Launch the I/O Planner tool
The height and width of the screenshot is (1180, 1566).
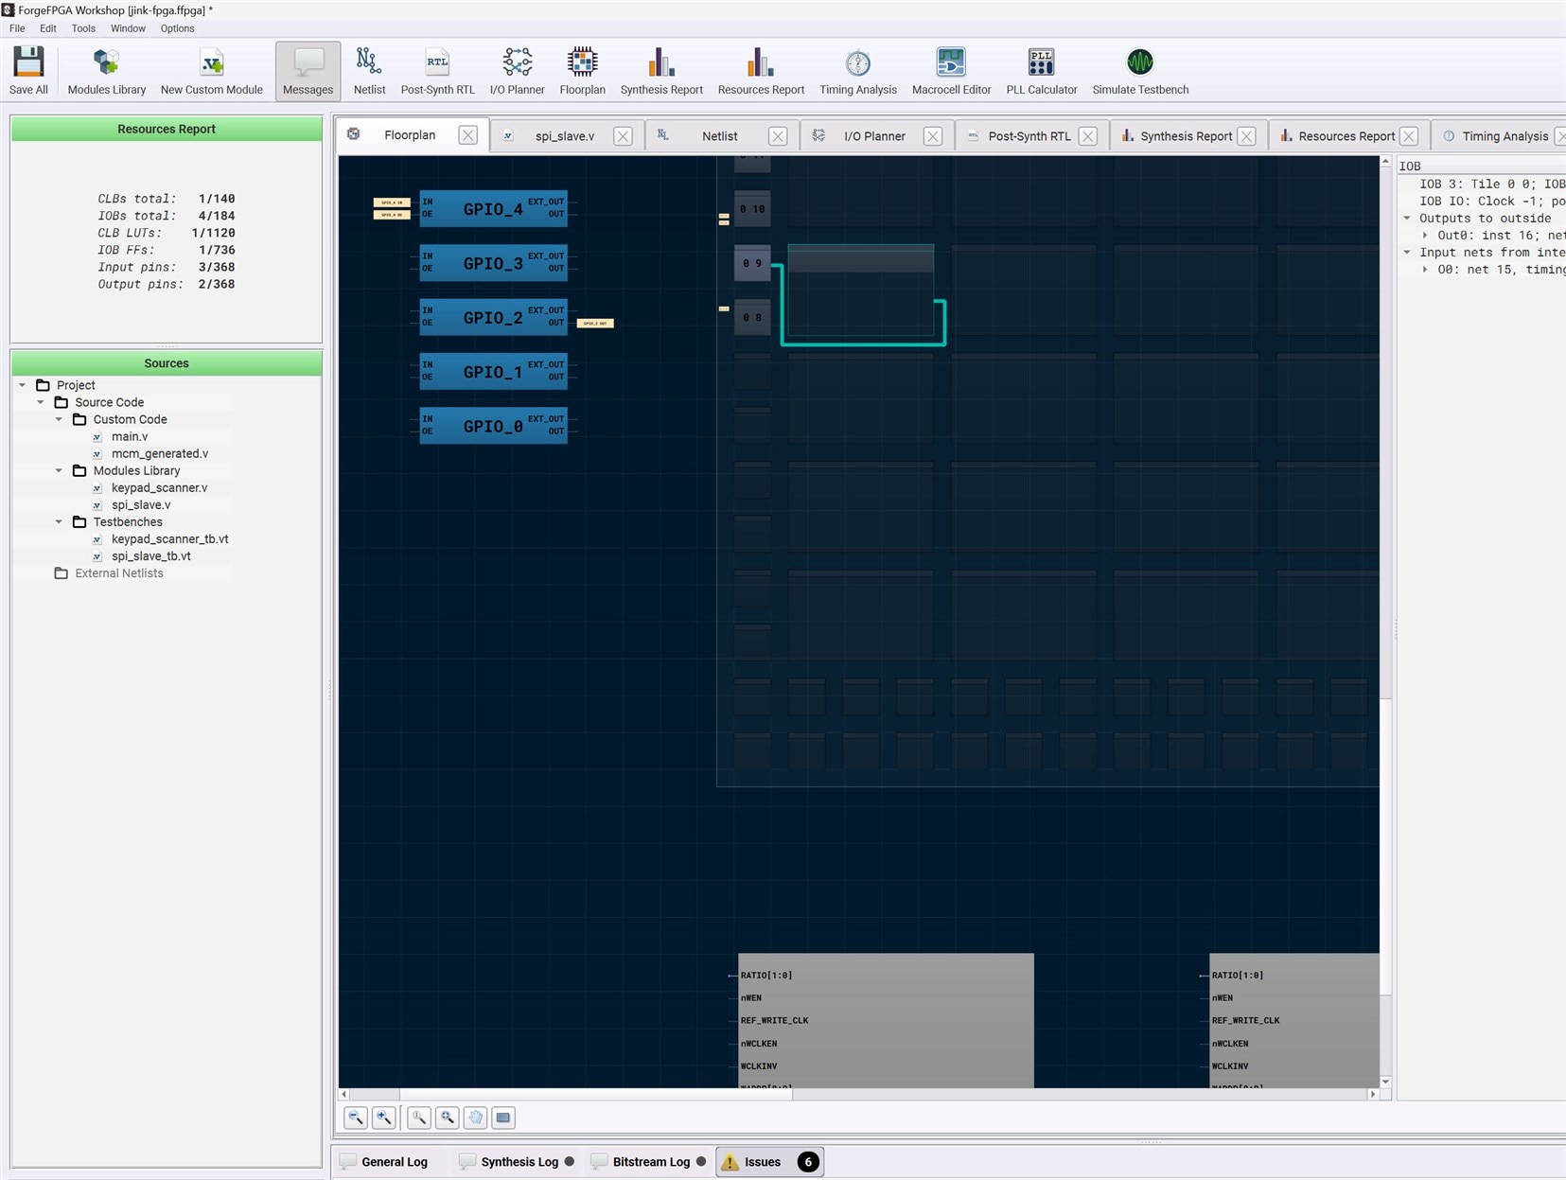click(517, 71)
